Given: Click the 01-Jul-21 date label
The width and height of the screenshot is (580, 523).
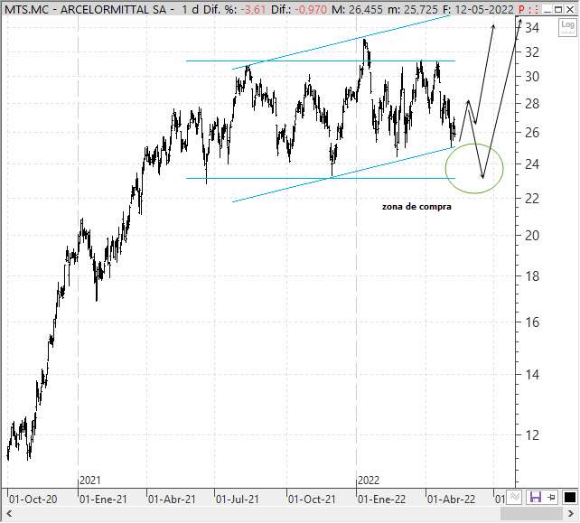Looking at the screenshot, I should (x=238, y=500).
